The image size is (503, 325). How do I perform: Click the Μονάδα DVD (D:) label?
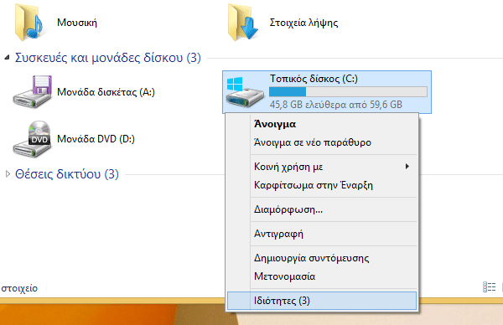pos(96,139)
